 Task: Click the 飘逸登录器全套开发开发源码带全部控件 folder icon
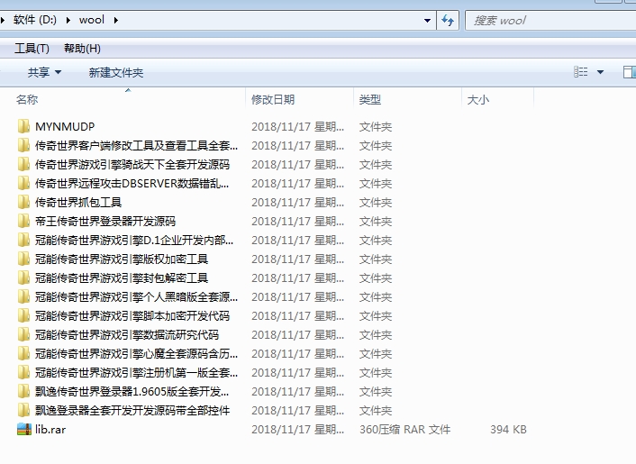pos(24,411)
